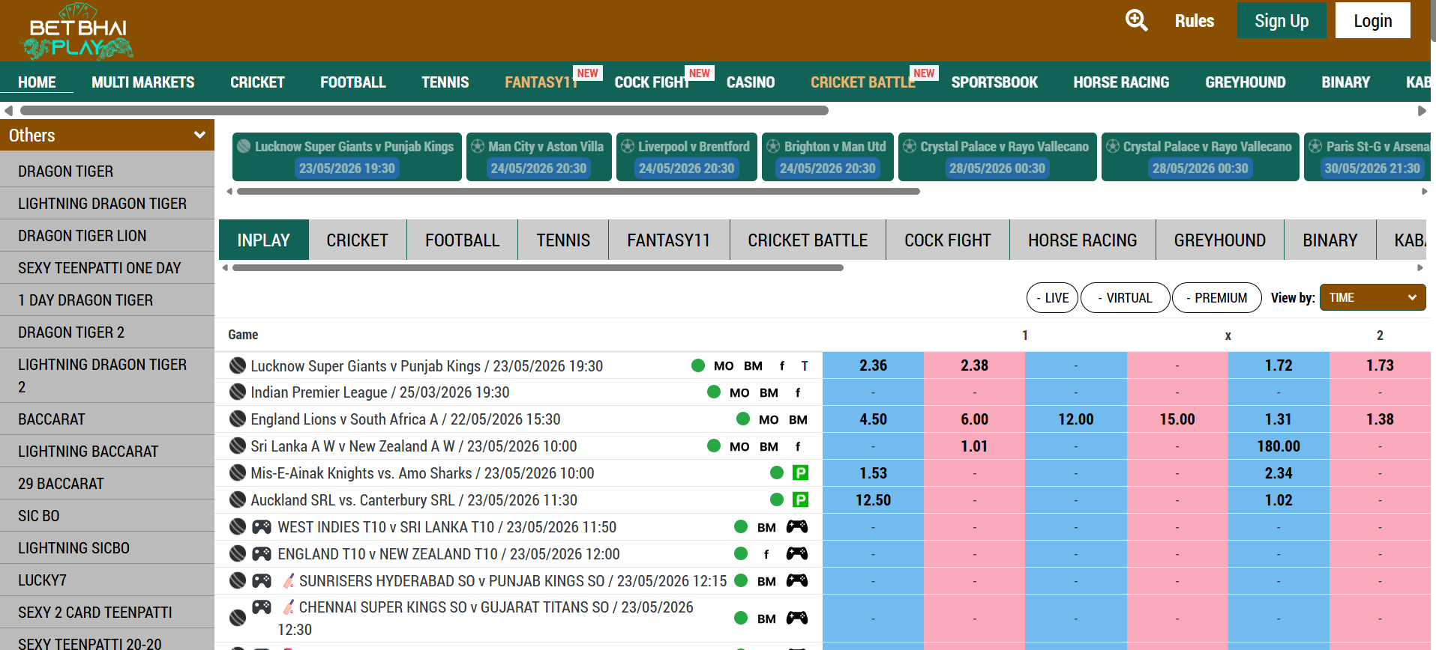This screenshot has height=650, width=1436.
Task: Click ball icon beside Sri Lanka A W row
Action: click(x=238, y=446)
